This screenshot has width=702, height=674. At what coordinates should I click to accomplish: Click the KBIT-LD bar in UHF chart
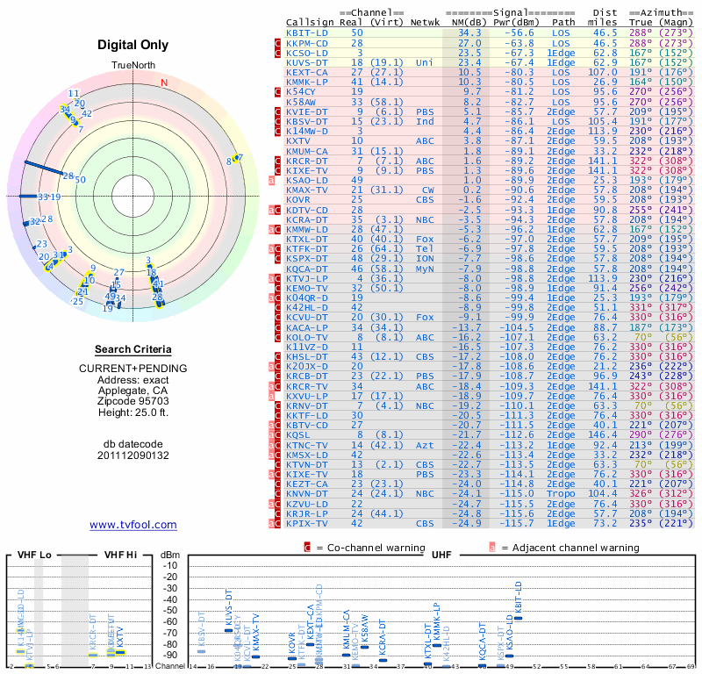click(x=518, y=618)
